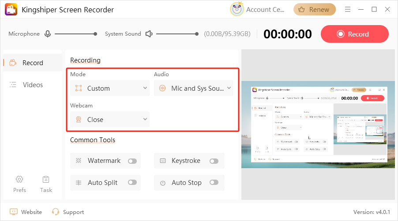Screen dimensions: 398x221
Task: Expand the Webcam dropdown showing Close
Action: click(110, 119)
